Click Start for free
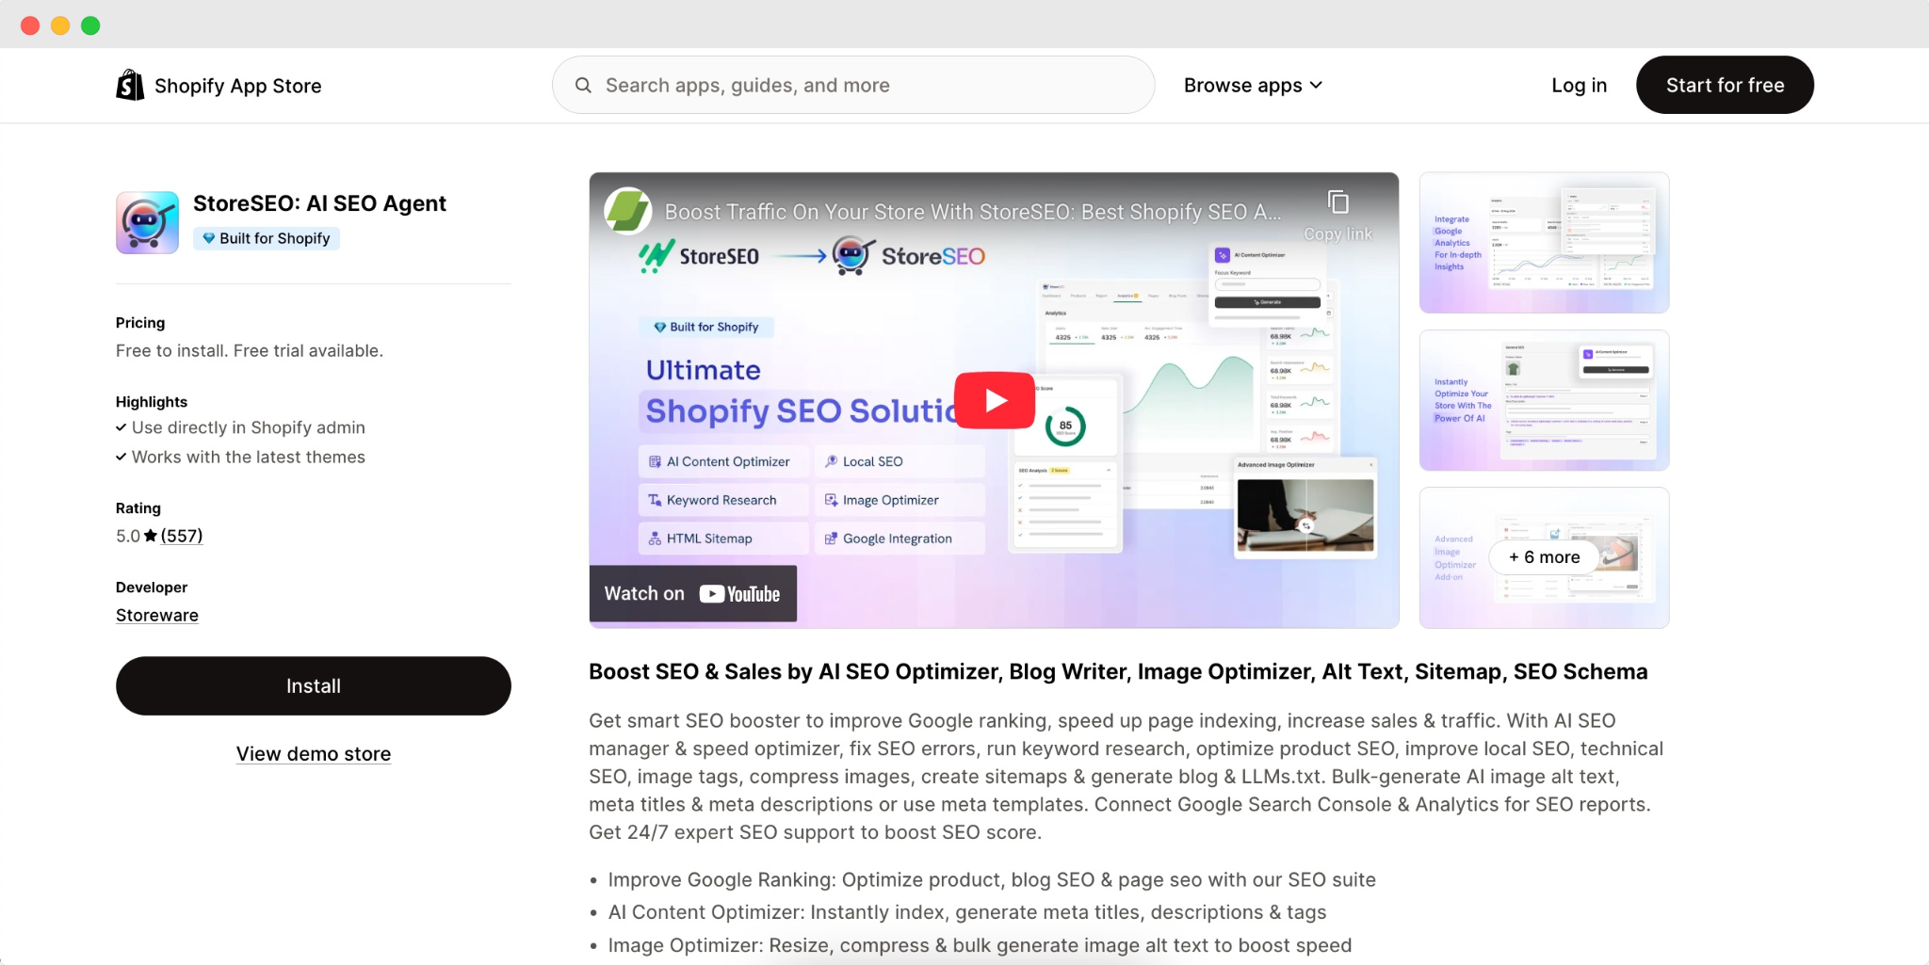 1725,85
